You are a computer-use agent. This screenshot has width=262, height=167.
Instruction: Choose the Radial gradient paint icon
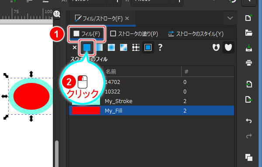point(111,47)
